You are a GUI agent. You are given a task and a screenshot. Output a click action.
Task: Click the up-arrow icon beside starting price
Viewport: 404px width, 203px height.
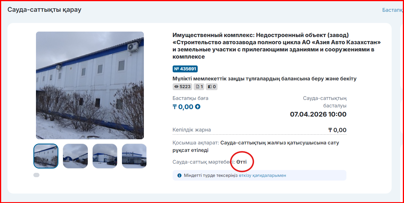198,107
